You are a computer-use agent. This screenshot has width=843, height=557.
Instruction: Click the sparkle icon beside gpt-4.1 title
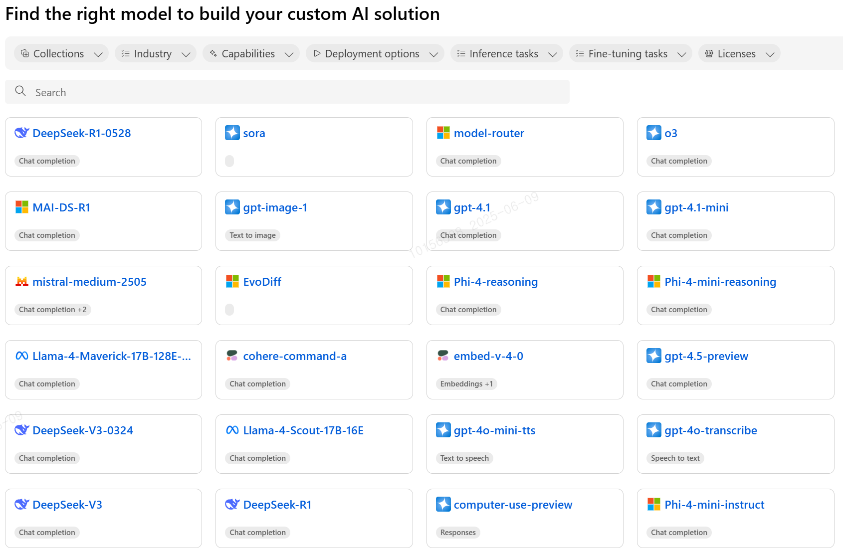tap(443, 207)
